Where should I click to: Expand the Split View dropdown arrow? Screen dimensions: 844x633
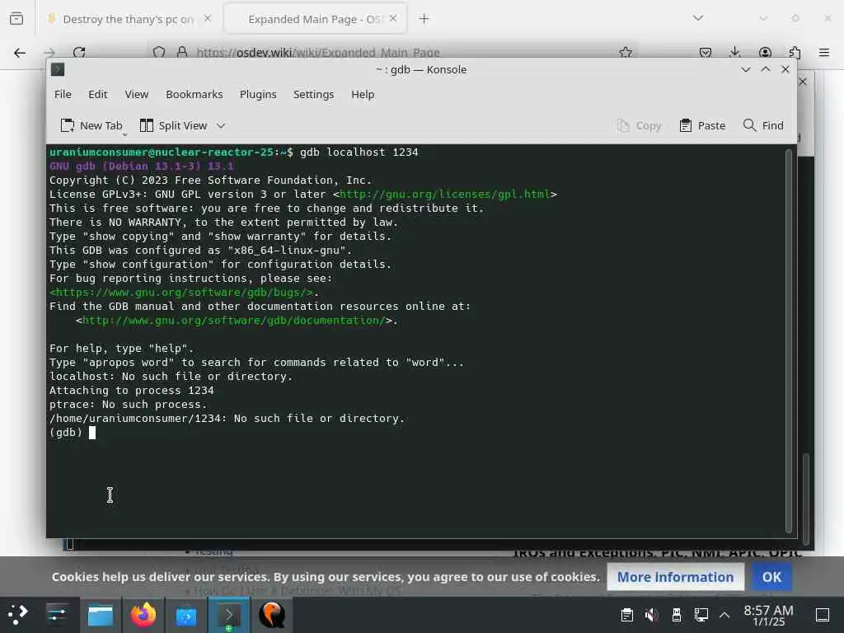(x=221, y=125)
